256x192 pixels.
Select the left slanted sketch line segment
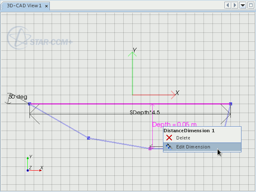(59, 121)
